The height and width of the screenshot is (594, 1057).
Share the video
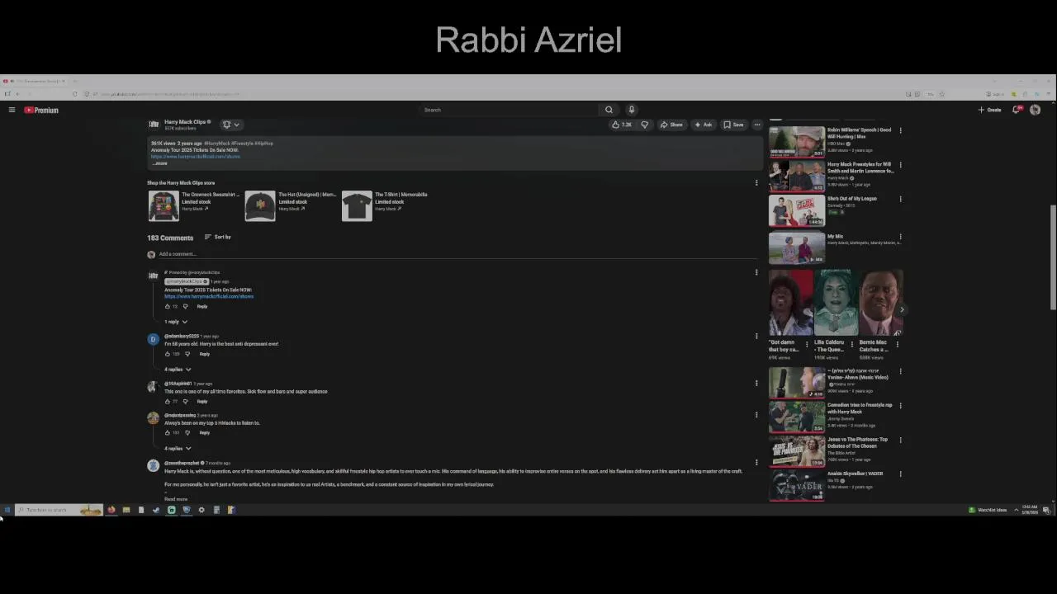(671, 125)
